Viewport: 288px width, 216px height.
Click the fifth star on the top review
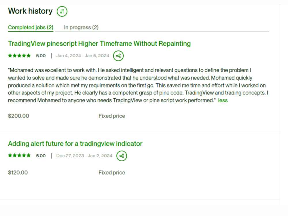click(28, 55)
